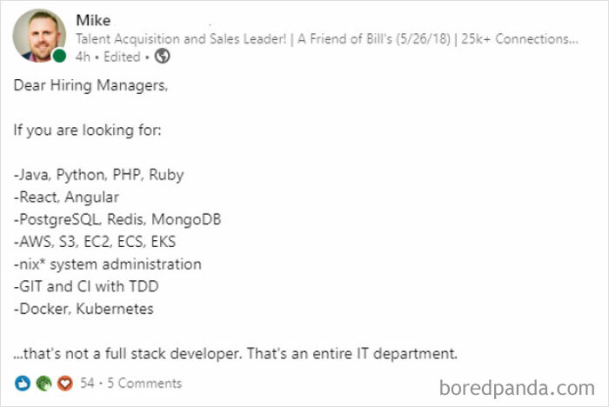
Task: Click the boredpanda.com watermark
Action: click(516, 386)
